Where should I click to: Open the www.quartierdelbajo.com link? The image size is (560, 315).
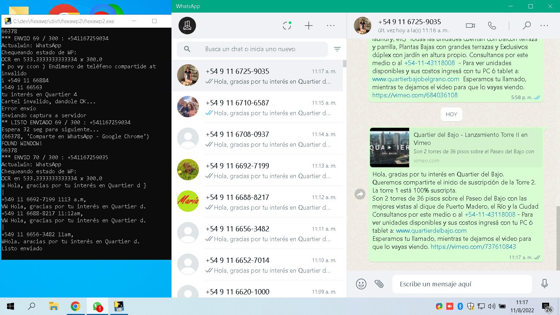431,231
